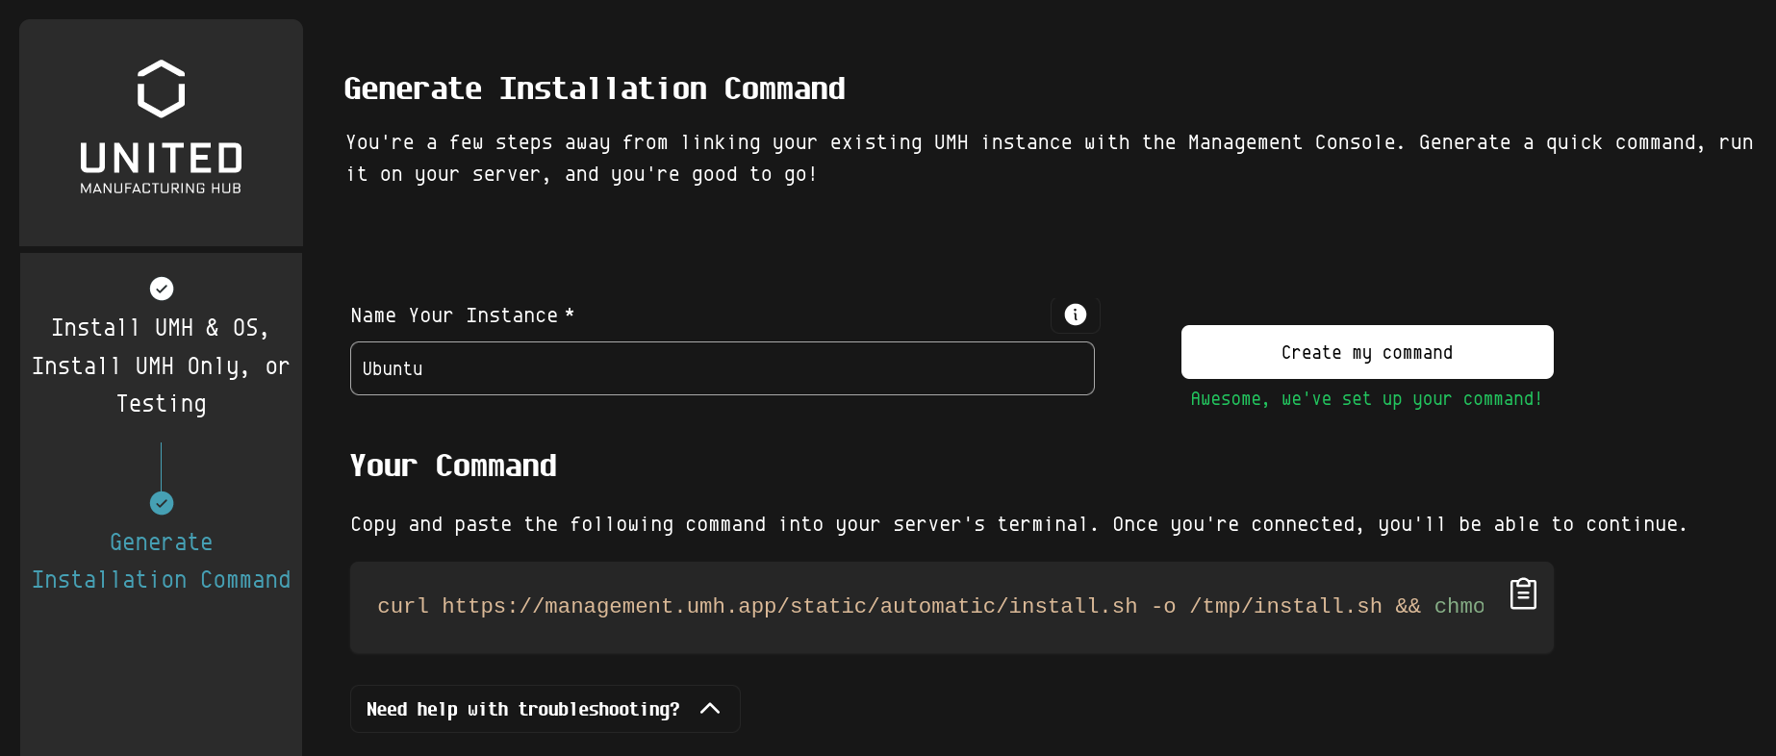The height and width of the screenshot is (756, 1776).
Task: Click the 'Name Your Instance' label
Action: point(462,315)
